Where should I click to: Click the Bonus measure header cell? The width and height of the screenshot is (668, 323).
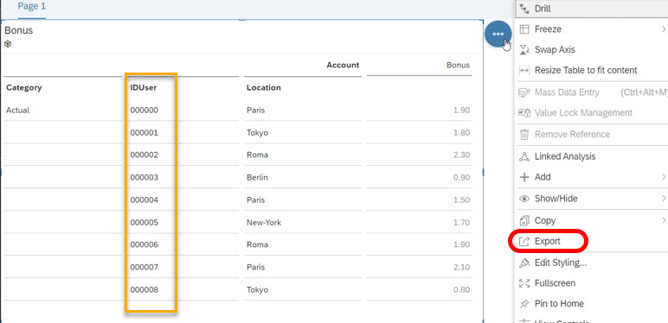[x=458, y=65]
